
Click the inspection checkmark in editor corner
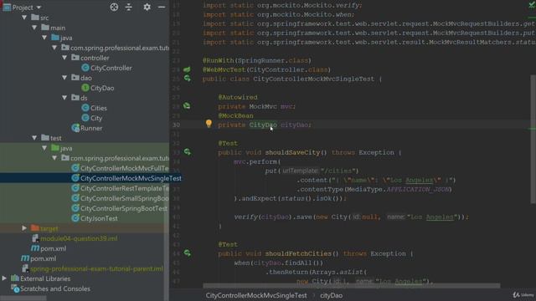pos(532,5)
